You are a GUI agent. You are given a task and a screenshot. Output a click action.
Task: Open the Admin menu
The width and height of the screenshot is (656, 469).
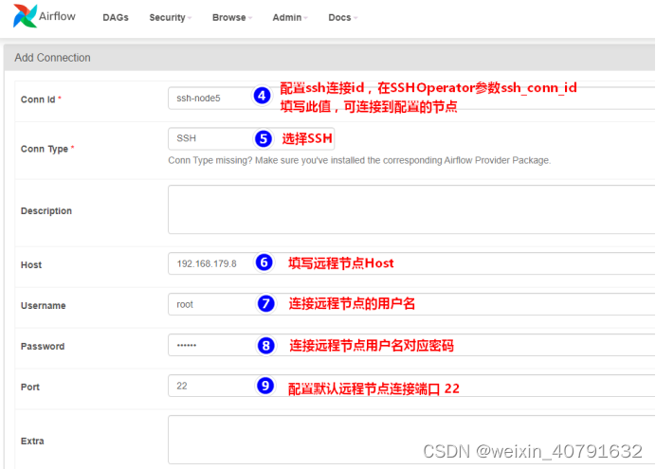pyautogui.click(x=290, y=18)
